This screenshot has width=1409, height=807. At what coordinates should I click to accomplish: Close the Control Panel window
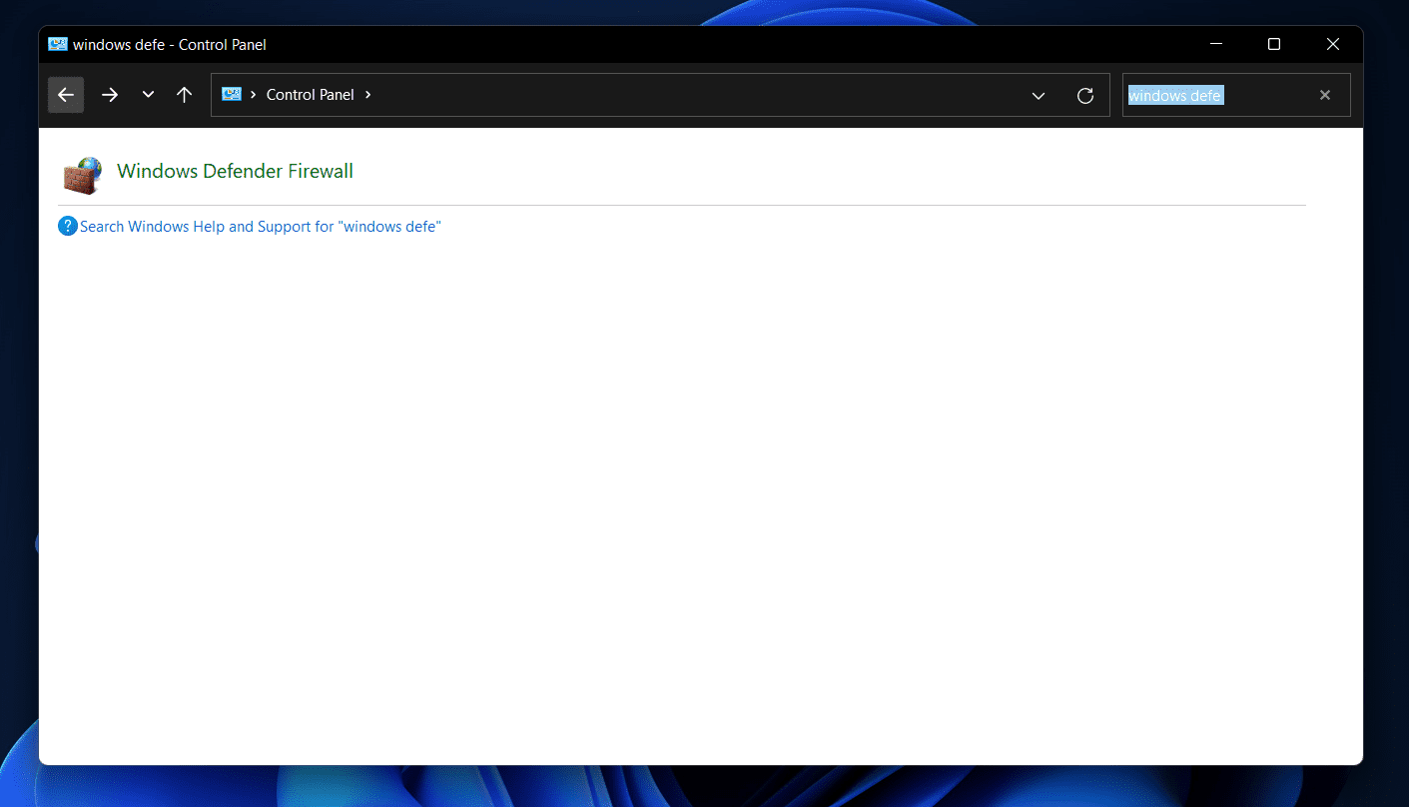(1333, 44)
